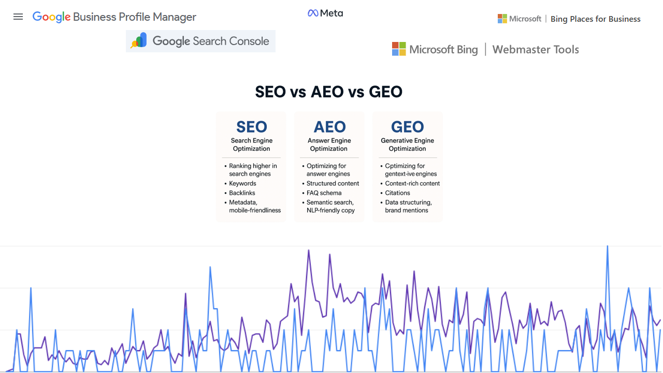The image size is (663, 373).
Task: Select the GEO Generative Engine Optimization card
Action: (408, 167)
